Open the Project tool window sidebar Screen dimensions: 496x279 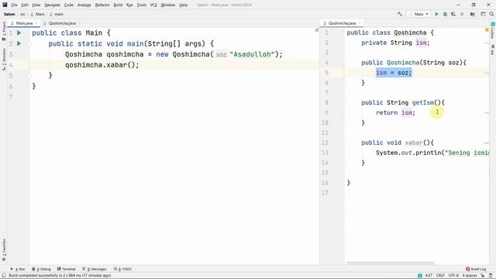[4, 31]
